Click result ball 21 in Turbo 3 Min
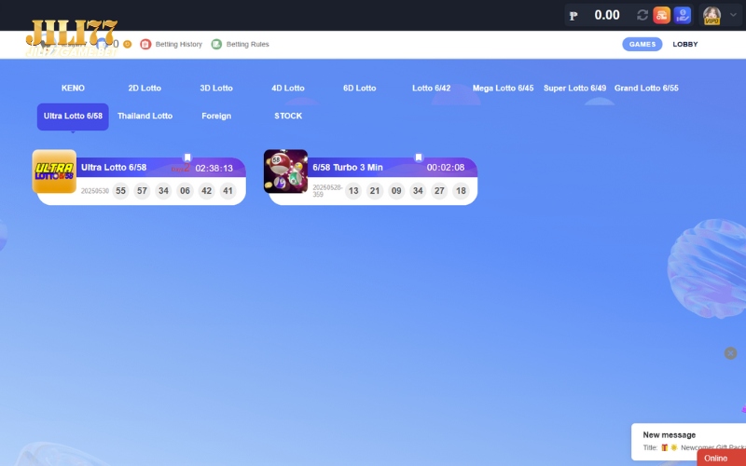The height and width of the screenshot is (466, 746). pos(375,191)
